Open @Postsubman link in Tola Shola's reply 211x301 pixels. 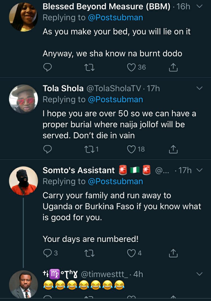pyautogui.click(x=115, y=99)
